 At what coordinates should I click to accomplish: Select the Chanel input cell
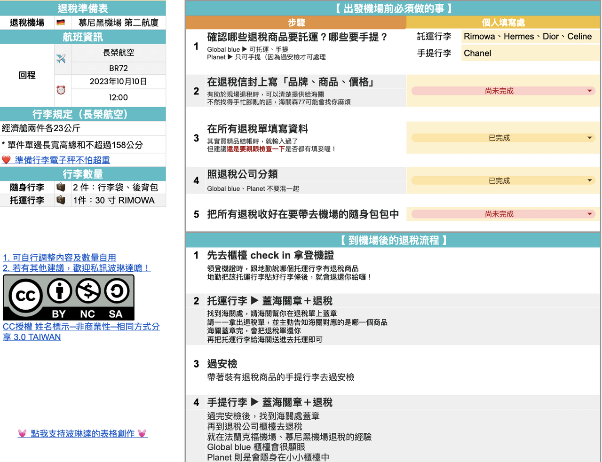point(531,54)
